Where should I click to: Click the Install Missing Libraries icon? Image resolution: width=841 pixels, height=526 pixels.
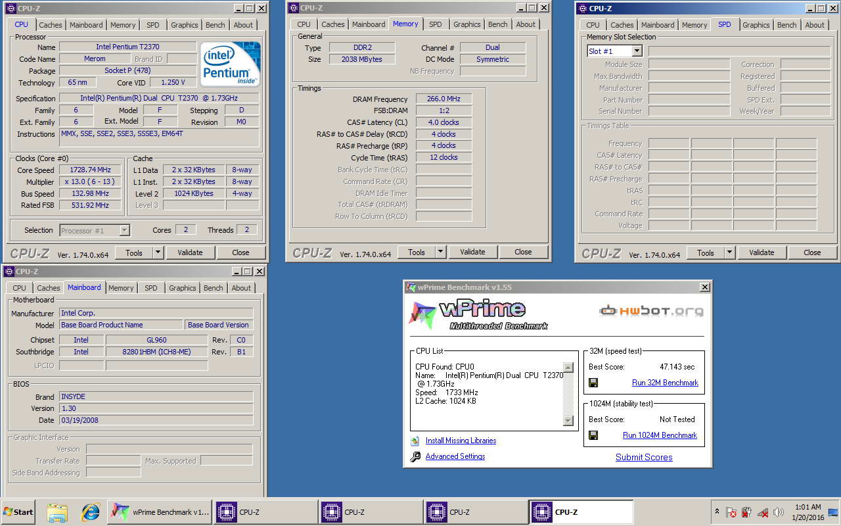point(415,441)
